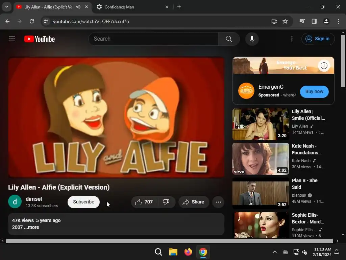Open the dimsel channel name link

coord(34,199)
